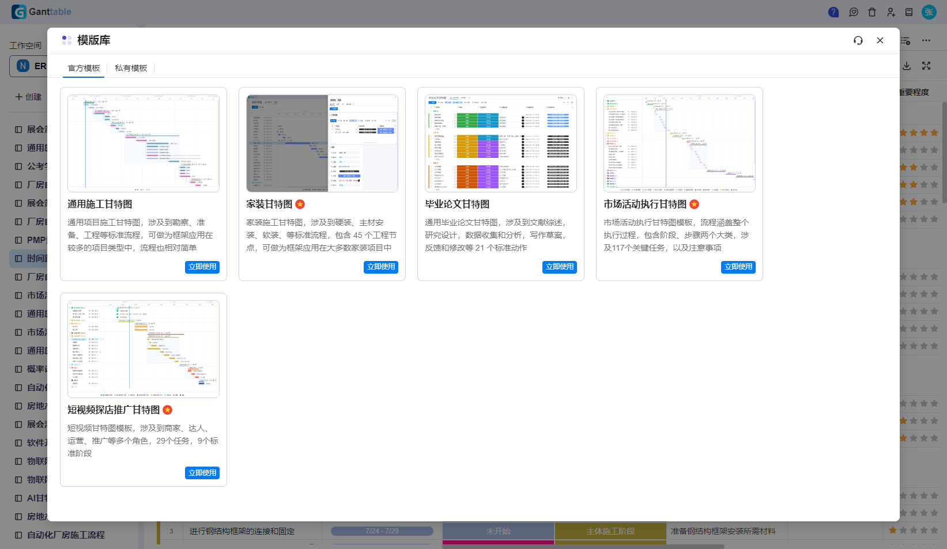Click the 未开始 status cell
The width and height of the screenshot is (947, 549).
498,531
